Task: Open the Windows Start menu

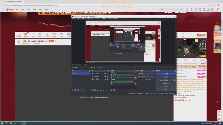Action: pos(2,123)
